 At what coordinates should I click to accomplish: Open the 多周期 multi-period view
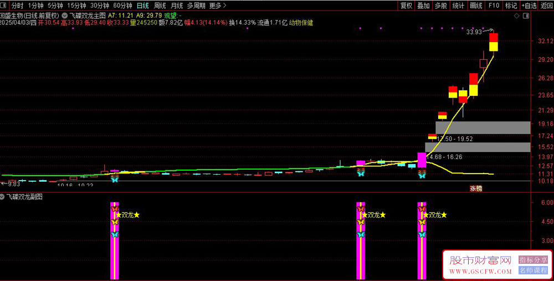point(196,6)
